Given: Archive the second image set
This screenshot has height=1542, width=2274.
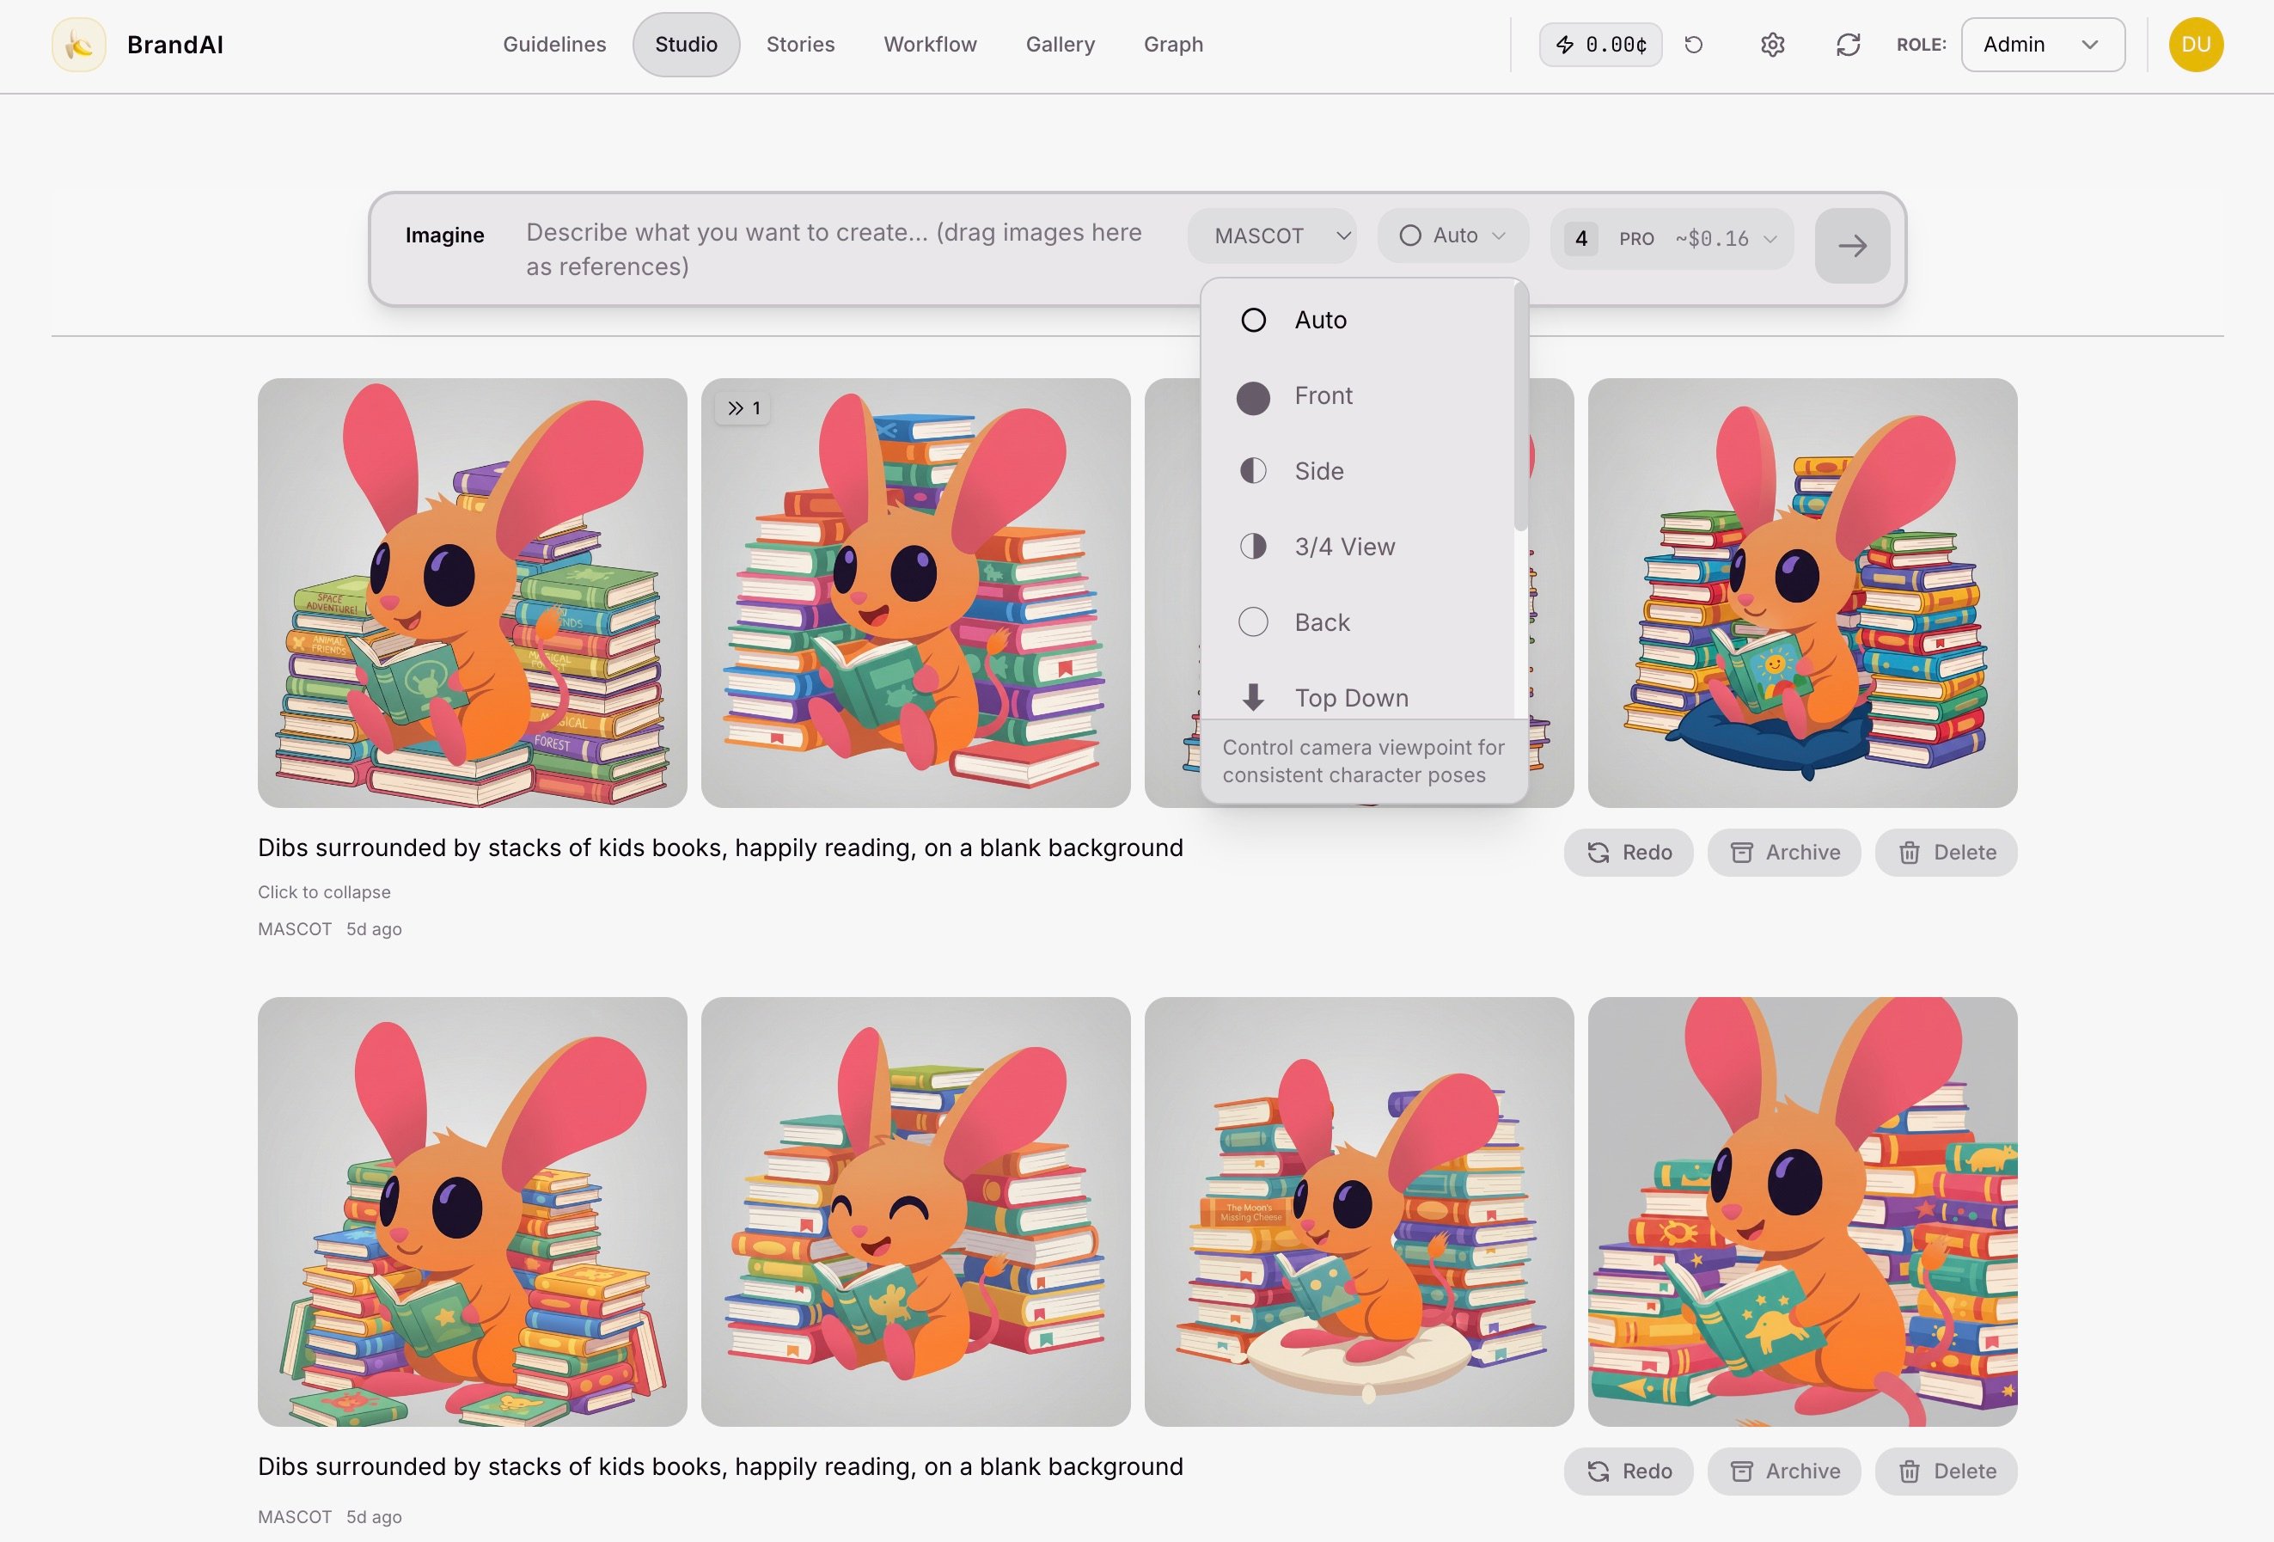Looking at the screenshot, I should [1784, 1471].
